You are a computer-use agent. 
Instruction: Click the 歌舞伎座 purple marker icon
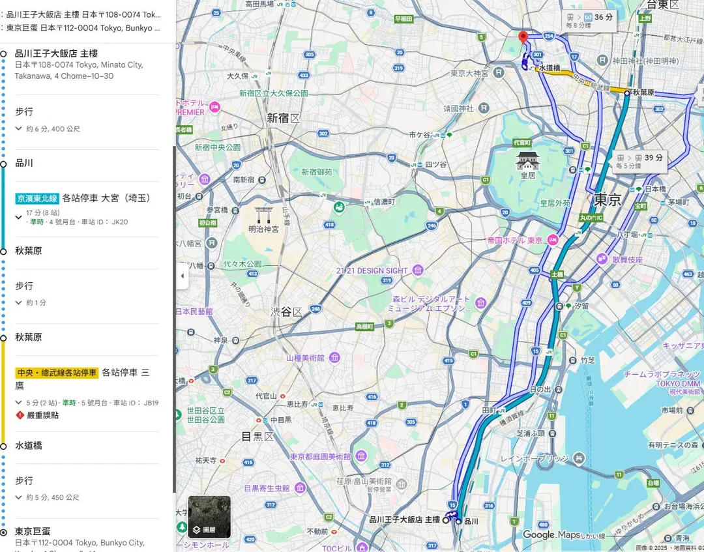tap(603, 259)
